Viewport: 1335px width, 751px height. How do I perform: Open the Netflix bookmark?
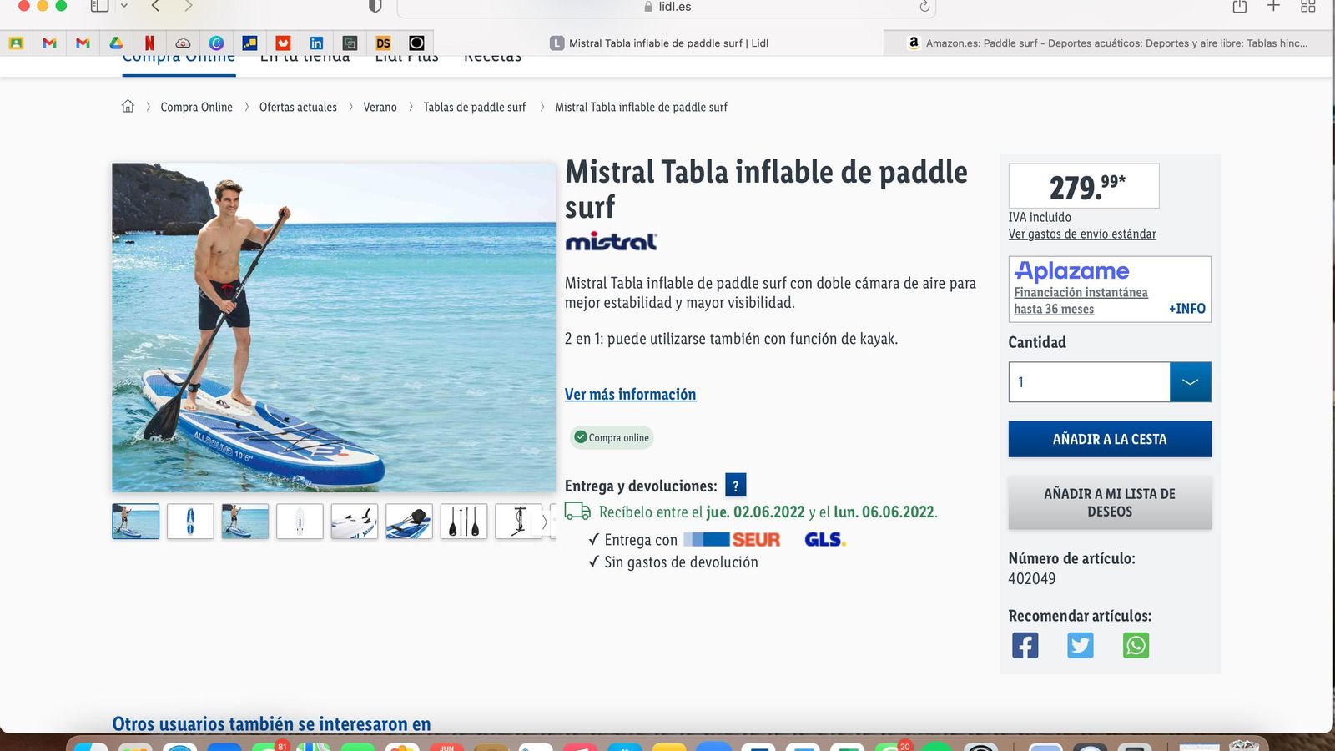149,43
